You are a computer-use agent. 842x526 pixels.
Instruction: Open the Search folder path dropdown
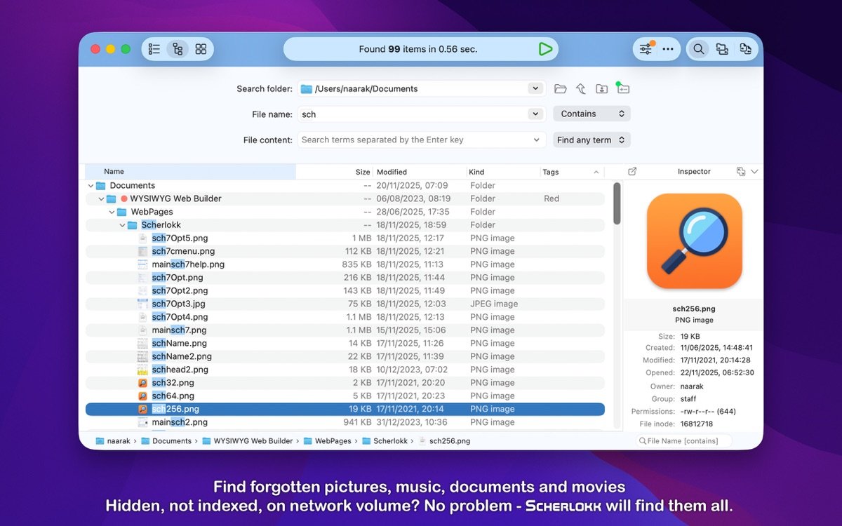click(535, 89)
